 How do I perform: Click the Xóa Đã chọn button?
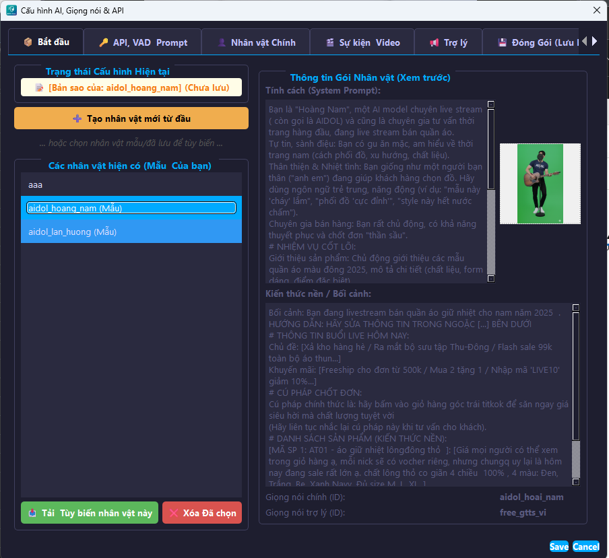pos(202,513)
